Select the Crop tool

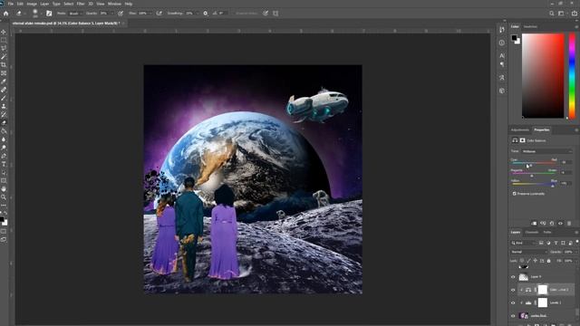coord(4,65)
